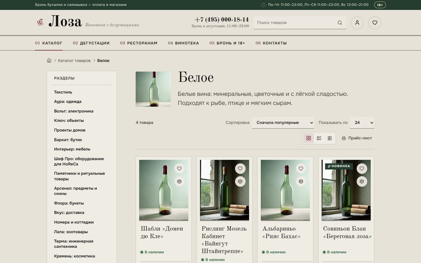Open the Текстиль section
This screenshot has width=421, height=263.
[x=63, y=92]
